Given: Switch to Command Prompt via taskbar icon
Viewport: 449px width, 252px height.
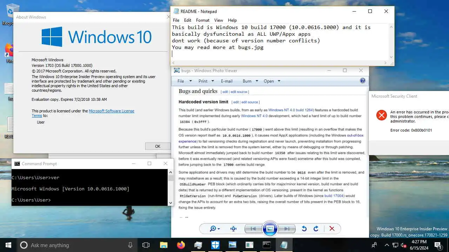Looking at the screenshot, I should click(x=267, y=245).
